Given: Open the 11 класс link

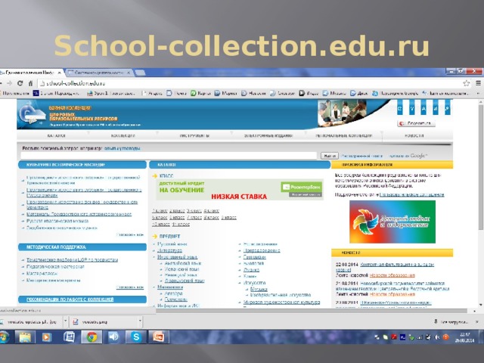Looking at the screenshot, I should click(181, 225).
